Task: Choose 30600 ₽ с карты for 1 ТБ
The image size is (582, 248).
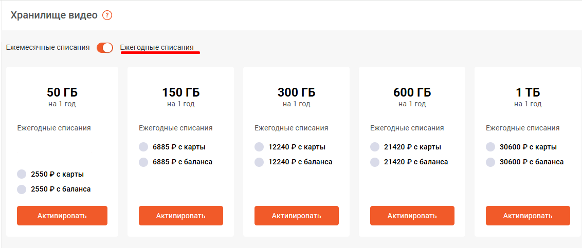Action: pyautogui.click(x=490, y=147)
